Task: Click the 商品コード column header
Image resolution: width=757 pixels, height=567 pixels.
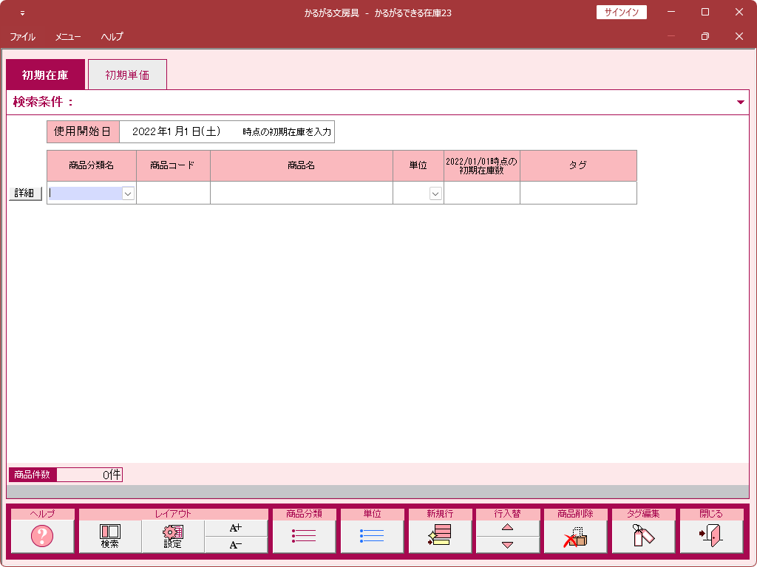Action: [173, 165]
